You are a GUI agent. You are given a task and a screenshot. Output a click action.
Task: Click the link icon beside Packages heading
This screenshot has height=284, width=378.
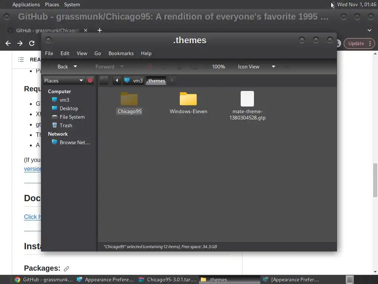(x=66, y=268)
